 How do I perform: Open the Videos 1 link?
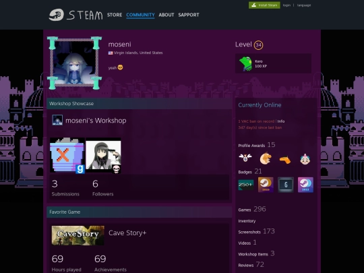tap(247, 243)
